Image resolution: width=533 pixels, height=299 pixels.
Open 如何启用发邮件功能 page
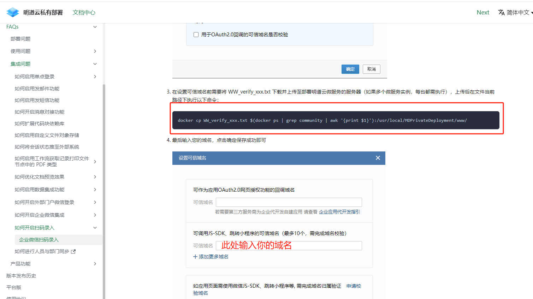(x=37, y=89)
